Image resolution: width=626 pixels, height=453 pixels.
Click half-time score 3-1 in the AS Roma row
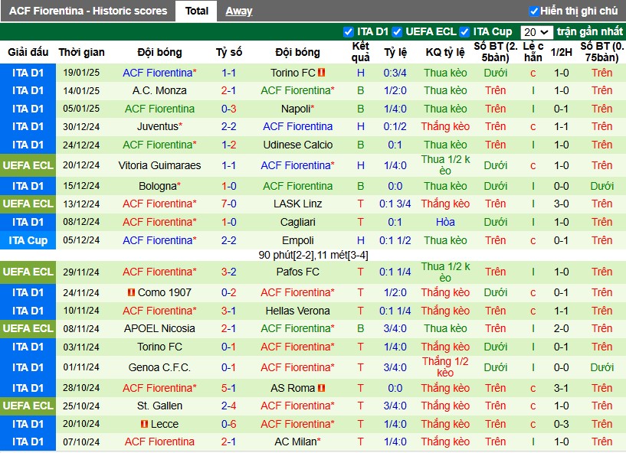562,388
